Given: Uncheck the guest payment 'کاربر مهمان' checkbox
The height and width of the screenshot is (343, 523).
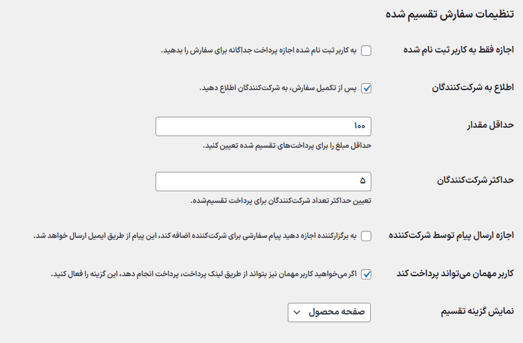Looking at the screenshot, I should tap(366, 274).
